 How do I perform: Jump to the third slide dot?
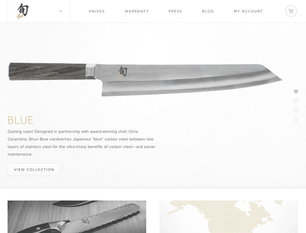[x=296, y=110]
